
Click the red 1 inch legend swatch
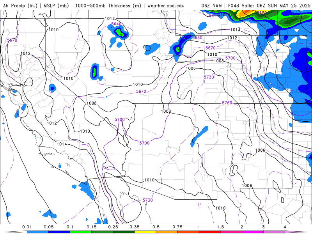[x=209, y=232]
